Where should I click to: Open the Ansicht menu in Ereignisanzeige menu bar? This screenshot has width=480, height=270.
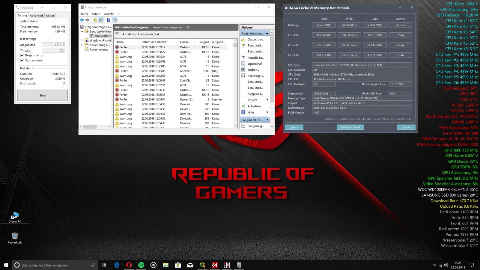(x=109, y=14)
